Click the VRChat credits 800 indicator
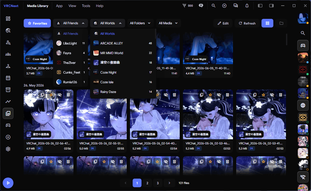 (188, 6)
